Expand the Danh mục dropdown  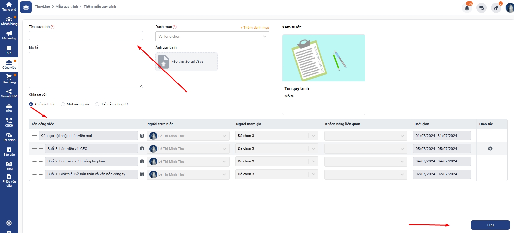click(x=212, y=36)
